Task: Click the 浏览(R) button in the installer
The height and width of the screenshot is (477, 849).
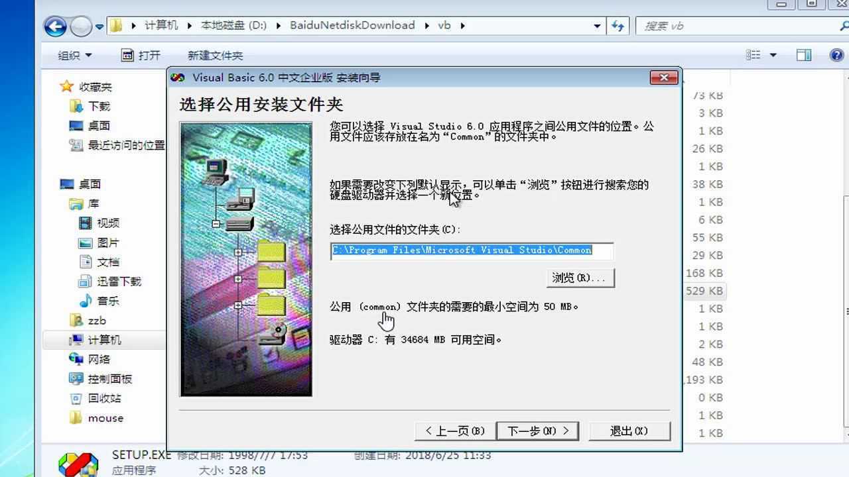Action: 580,278
